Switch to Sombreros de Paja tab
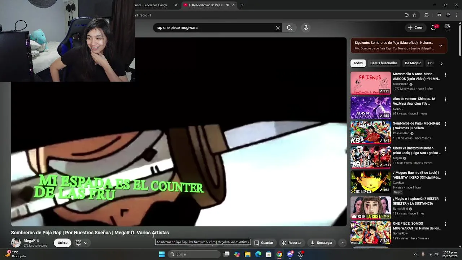 click(x=209, y=5)
